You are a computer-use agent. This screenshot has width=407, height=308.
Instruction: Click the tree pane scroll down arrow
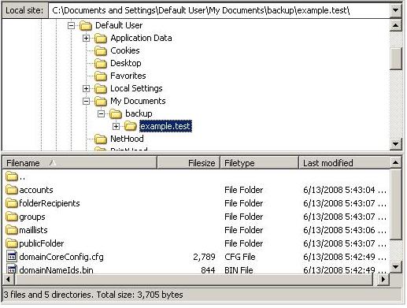click(x=395, y=144)
